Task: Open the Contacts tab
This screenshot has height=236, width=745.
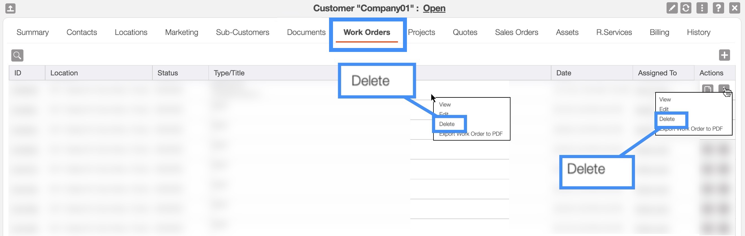Action: point(82,32)
